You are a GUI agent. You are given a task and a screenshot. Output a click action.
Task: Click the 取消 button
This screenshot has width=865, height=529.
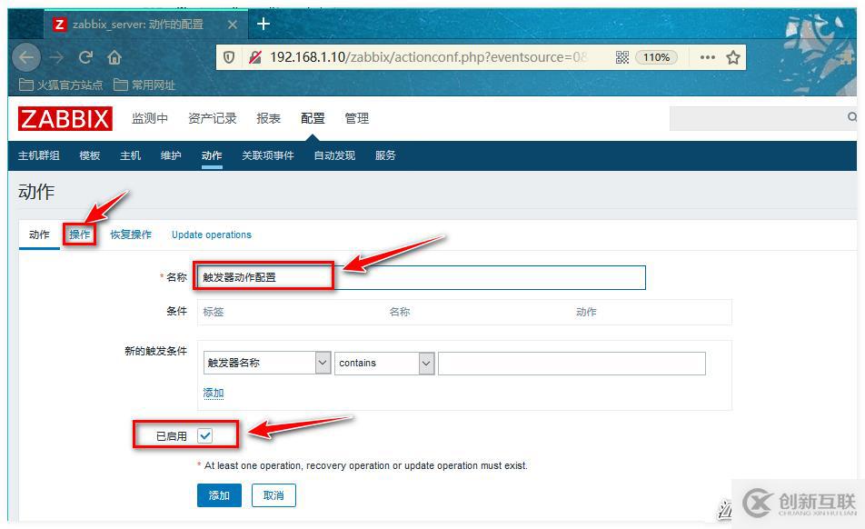coord(273,495)
